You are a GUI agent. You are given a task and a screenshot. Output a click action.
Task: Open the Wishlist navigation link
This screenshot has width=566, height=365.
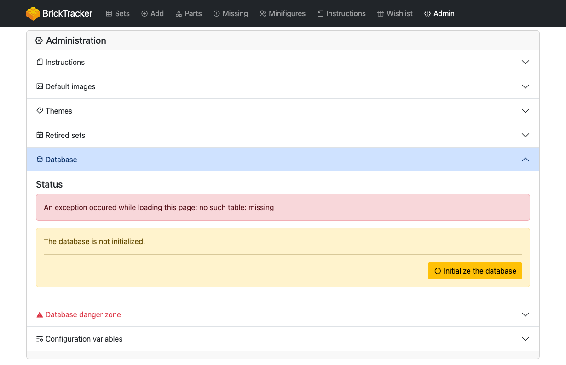(395, 14)
